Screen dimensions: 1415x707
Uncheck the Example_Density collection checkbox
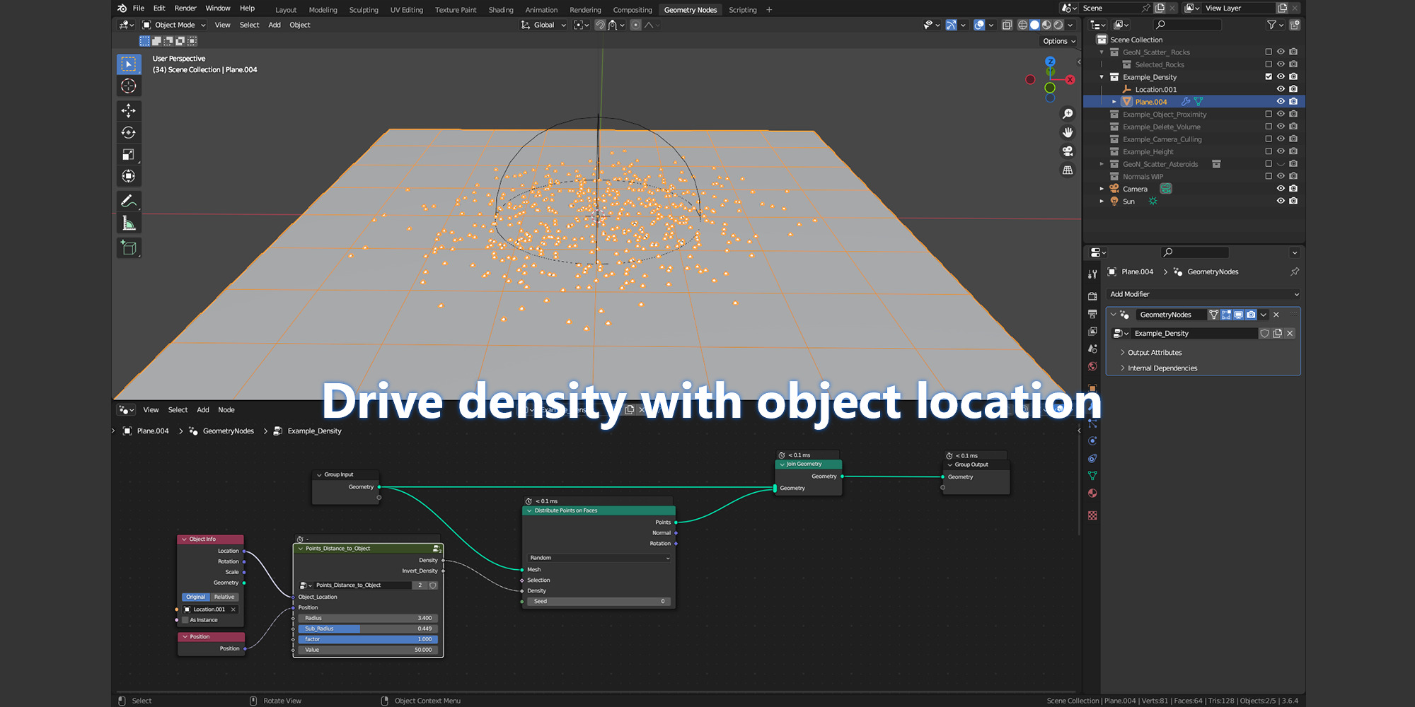pyautogui.click(x=1269, y=76)
